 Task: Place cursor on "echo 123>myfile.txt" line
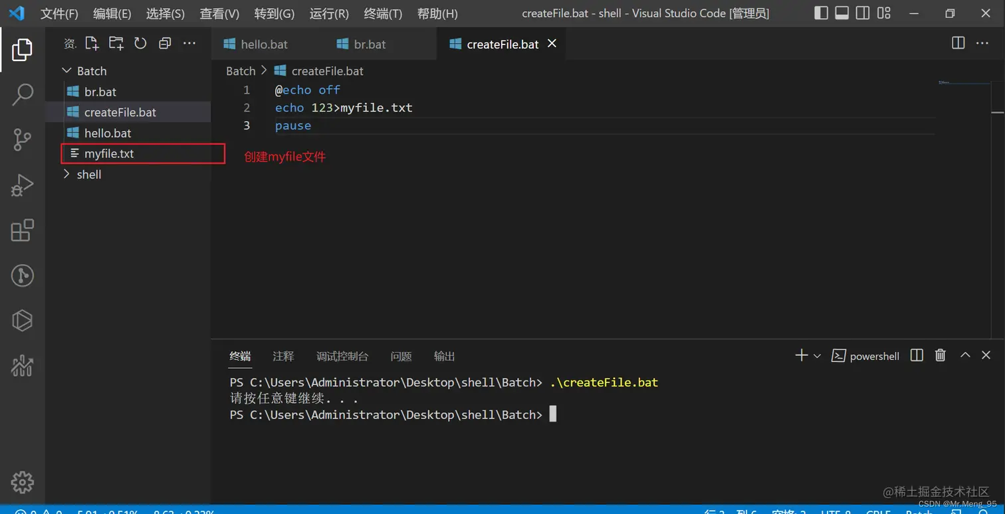click(344, 108)
